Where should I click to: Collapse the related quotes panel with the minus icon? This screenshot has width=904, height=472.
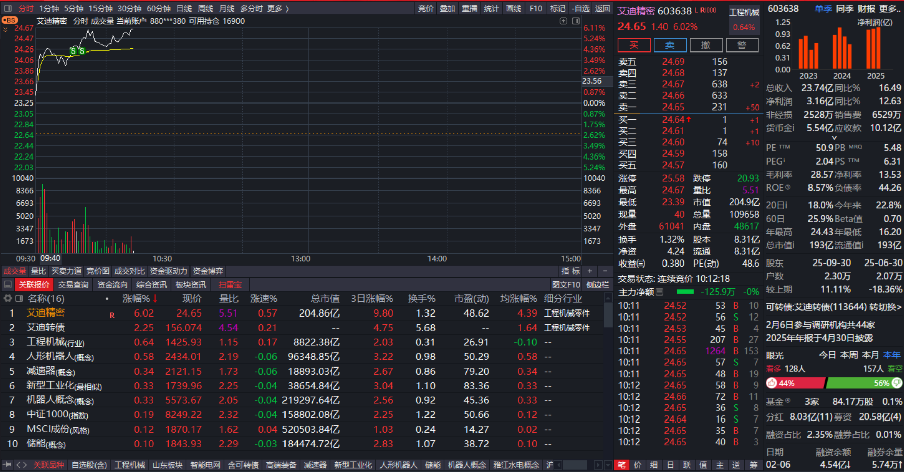(x=8, y=285)
